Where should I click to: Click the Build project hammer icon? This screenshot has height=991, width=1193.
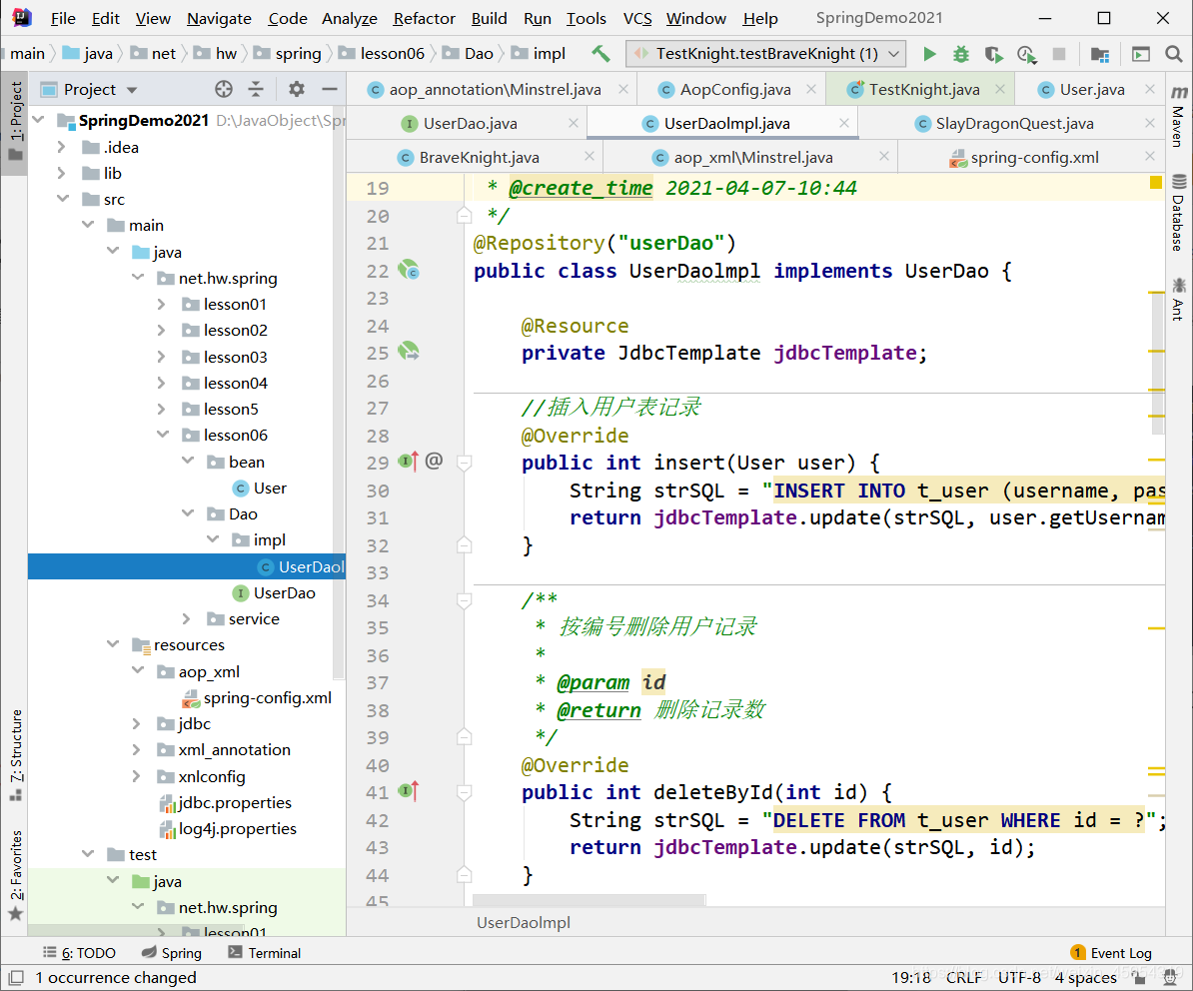(600, 54)
